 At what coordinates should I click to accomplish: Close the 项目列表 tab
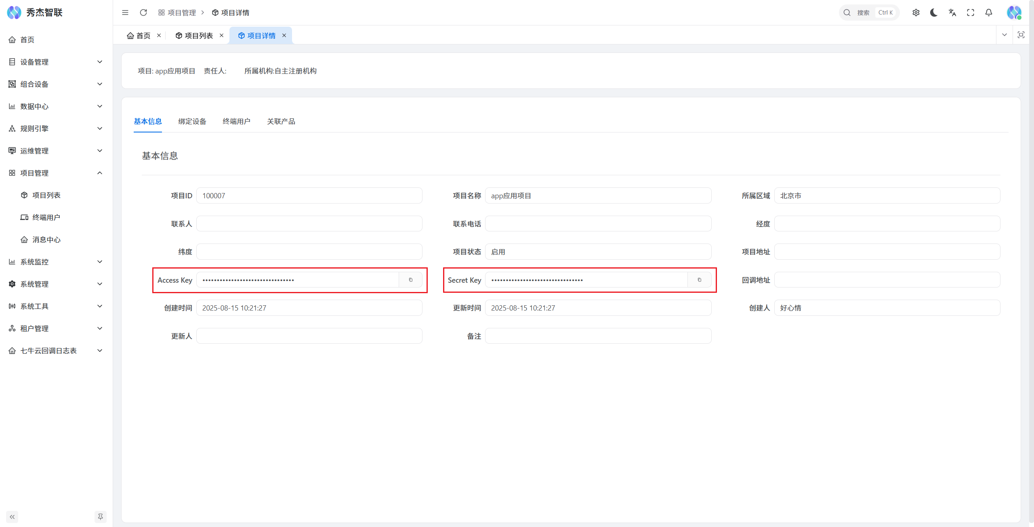pos(221,35)
